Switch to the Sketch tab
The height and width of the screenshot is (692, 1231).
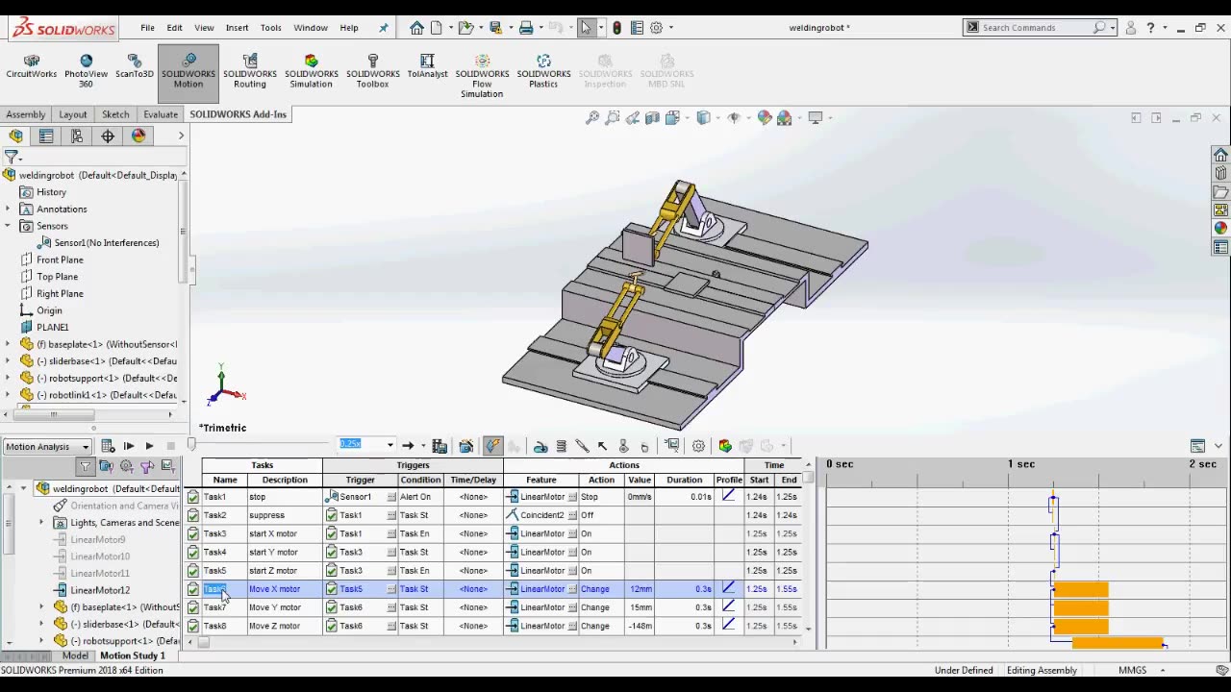click(115, 114)
